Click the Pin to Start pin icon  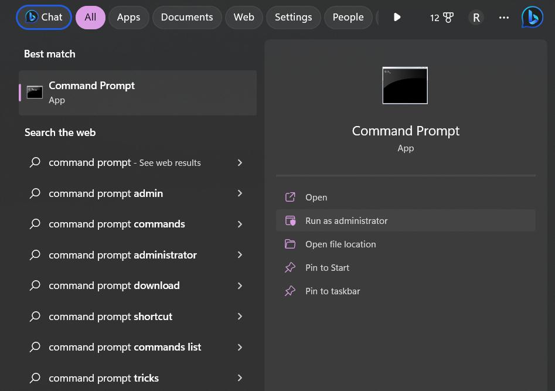[290, 267]
